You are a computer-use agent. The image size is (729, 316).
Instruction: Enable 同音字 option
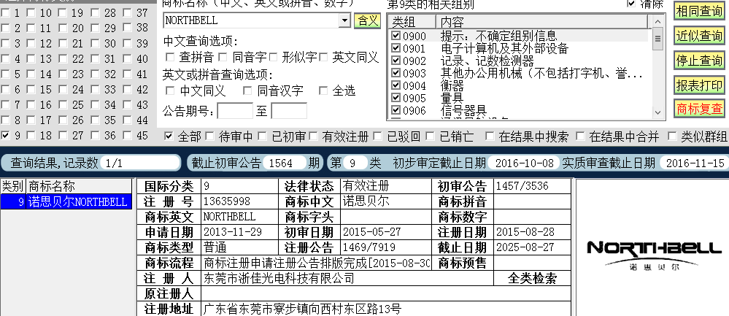coord(223,57)
